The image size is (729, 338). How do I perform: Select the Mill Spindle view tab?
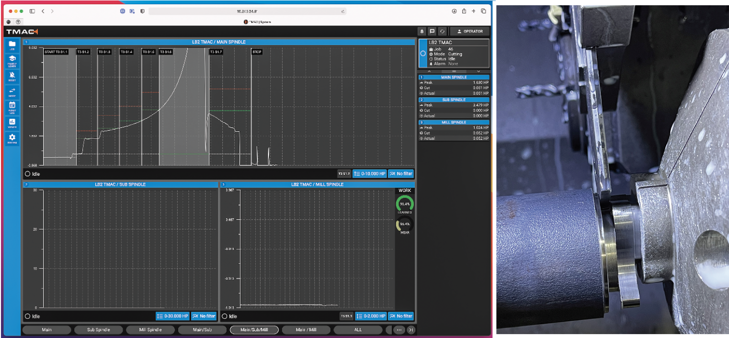[x=150, y=329]
